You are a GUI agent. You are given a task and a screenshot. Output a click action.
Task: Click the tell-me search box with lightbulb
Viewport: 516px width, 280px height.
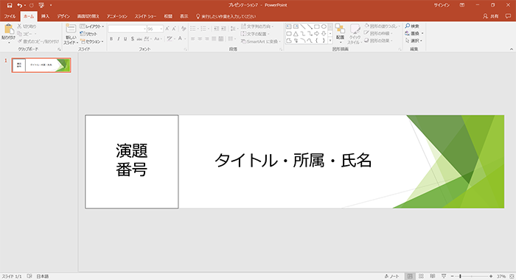(x=226, y=16)
